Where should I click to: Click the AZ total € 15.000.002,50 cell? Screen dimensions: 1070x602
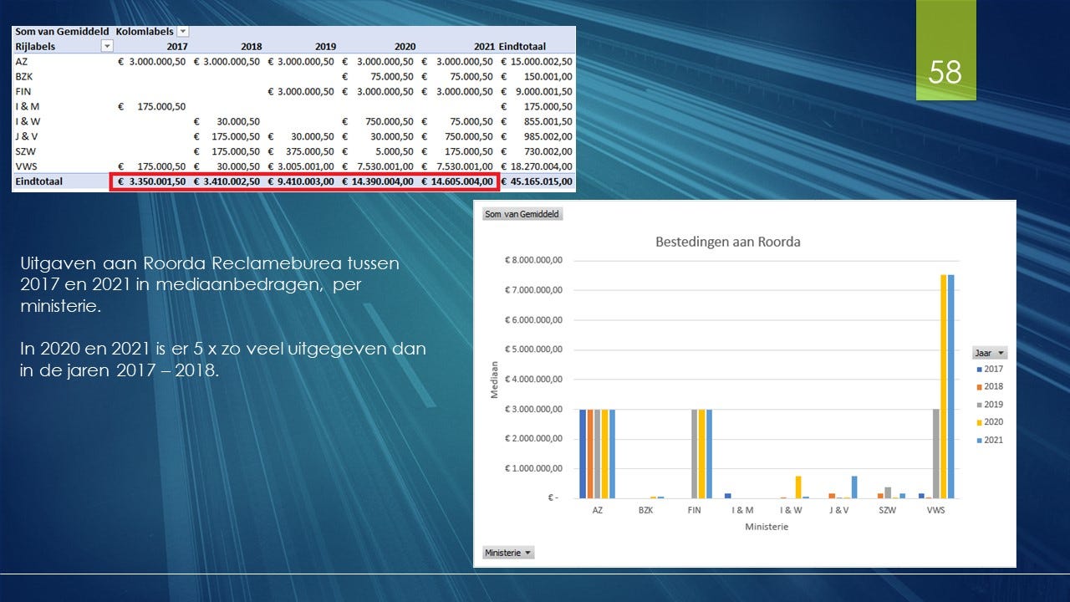(x=537, y=61)
